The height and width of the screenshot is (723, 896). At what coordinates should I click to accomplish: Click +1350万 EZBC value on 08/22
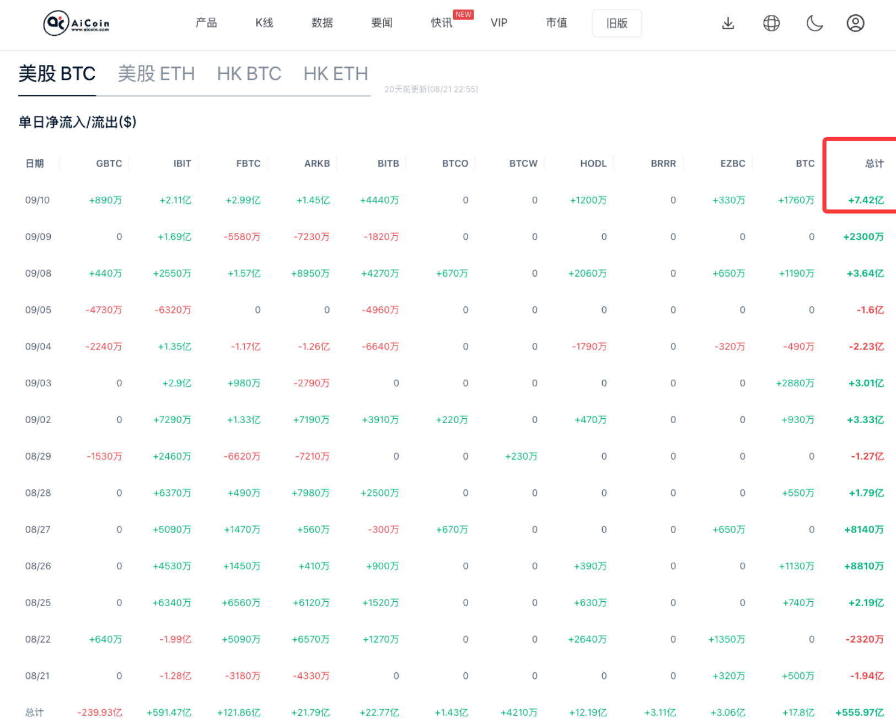[x=727, y=639]
